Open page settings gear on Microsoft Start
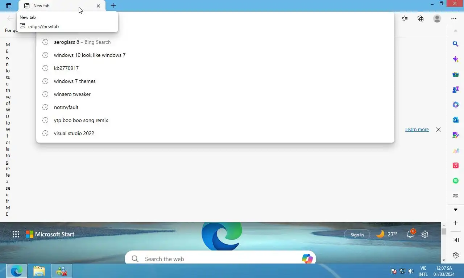This screenshot has width=464, height=278. [425, 234]
